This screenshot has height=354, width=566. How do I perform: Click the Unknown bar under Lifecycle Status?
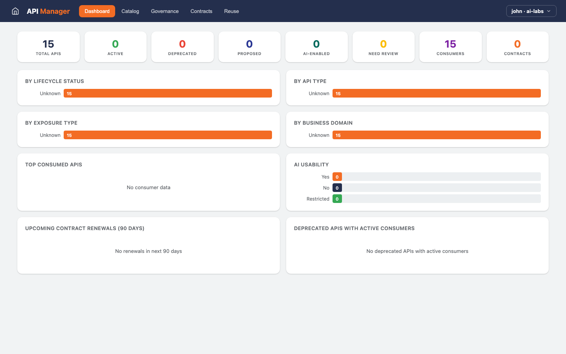point(168,93)
